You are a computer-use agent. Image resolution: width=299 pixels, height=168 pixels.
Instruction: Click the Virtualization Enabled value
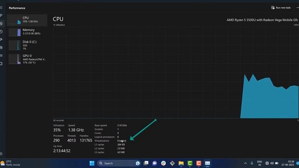[x=121, y=141]
